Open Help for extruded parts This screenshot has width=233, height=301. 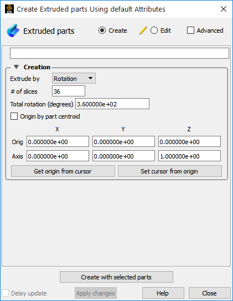click(x=163, y=293)
